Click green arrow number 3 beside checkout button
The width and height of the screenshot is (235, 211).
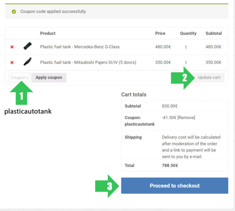(x=106, y=186)
